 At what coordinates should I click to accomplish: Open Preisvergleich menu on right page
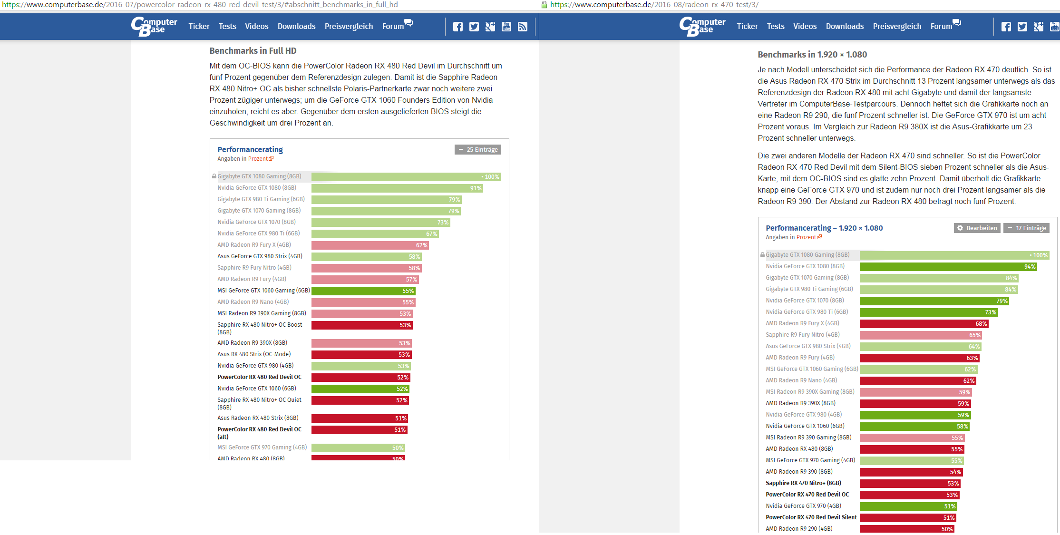pos(897,27)
